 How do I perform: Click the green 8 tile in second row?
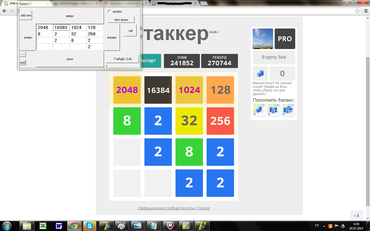click(127, 121)
